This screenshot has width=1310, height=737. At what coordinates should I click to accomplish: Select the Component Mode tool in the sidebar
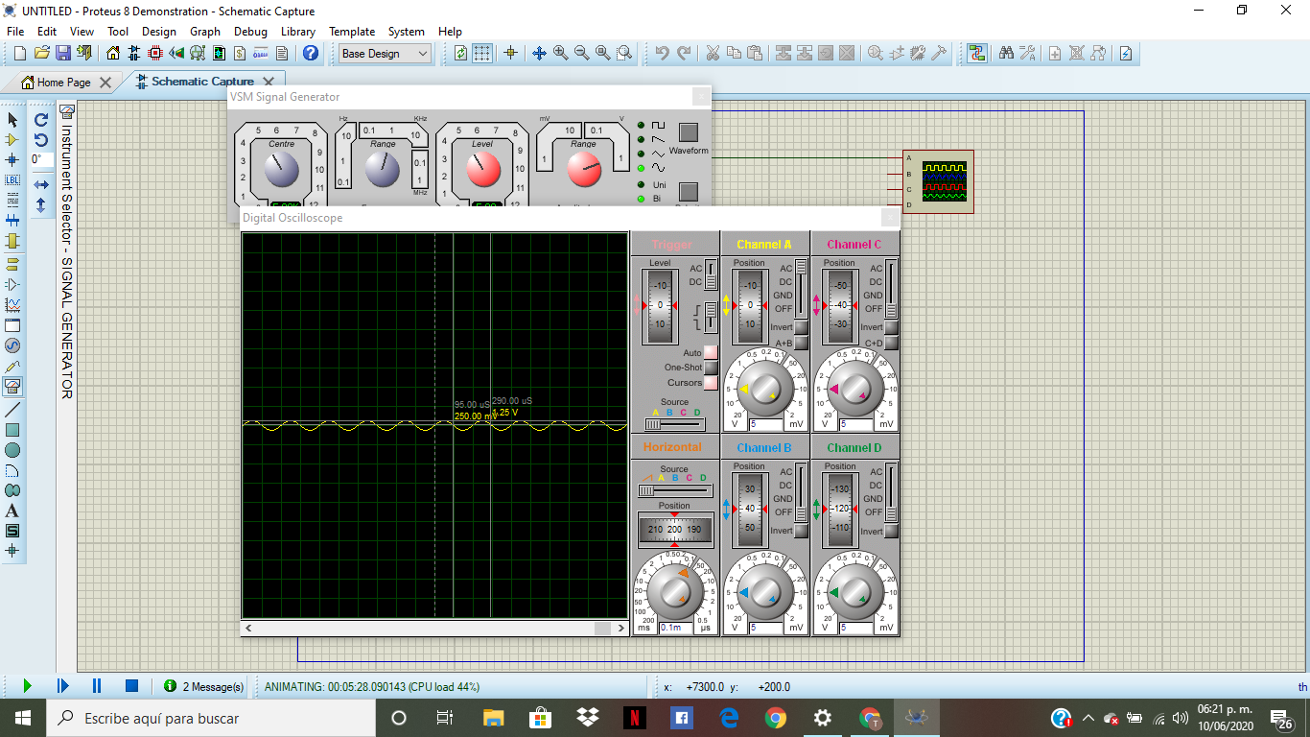click(x=12, y=140)
